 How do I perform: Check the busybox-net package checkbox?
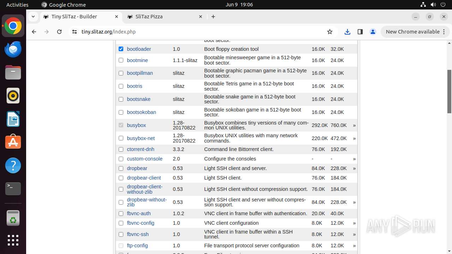(121, 138)
